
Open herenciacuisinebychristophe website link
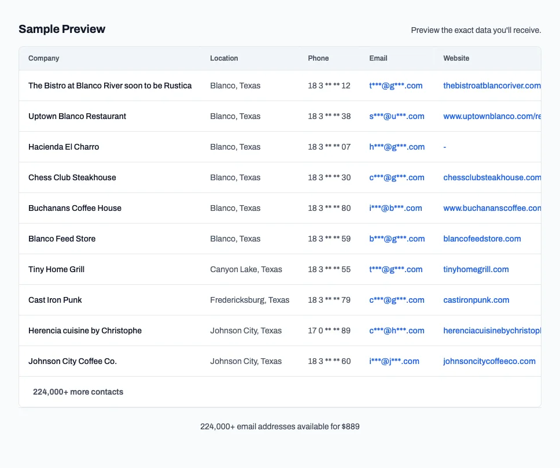point(492,331)
